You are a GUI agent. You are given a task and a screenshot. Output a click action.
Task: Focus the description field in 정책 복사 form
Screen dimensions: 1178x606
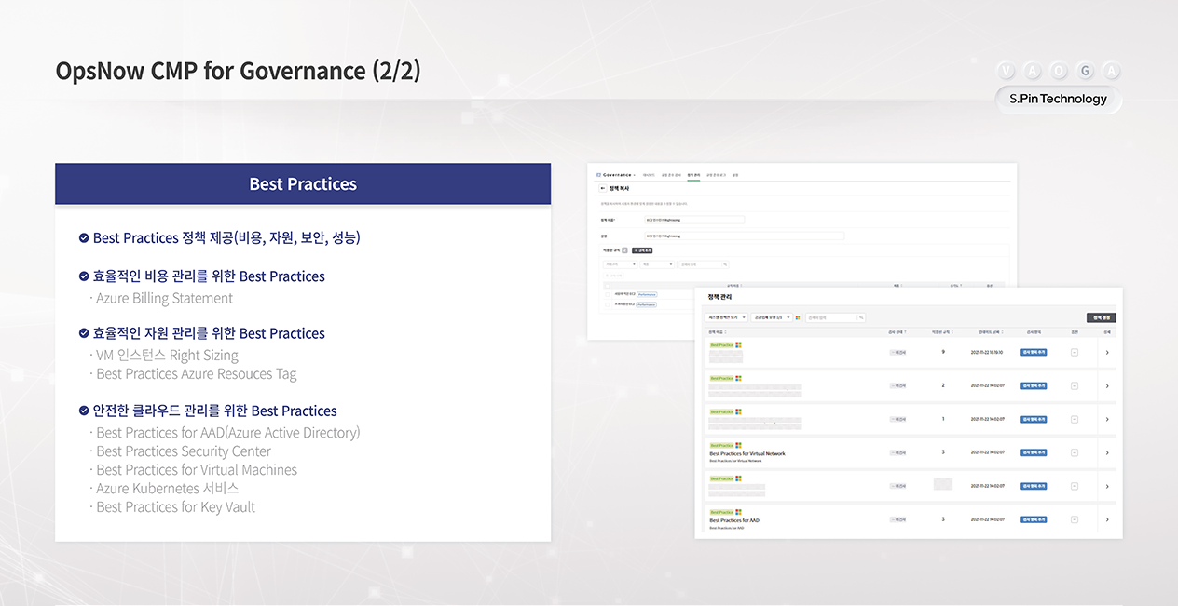click(x=744, y=236)
